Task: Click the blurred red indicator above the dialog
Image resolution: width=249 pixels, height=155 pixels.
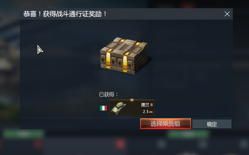Action: pyautogui.click(x=188, y=6)
